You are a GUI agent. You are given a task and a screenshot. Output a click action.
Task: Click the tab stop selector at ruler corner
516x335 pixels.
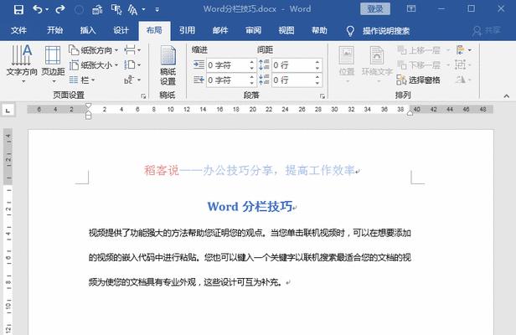8,110
